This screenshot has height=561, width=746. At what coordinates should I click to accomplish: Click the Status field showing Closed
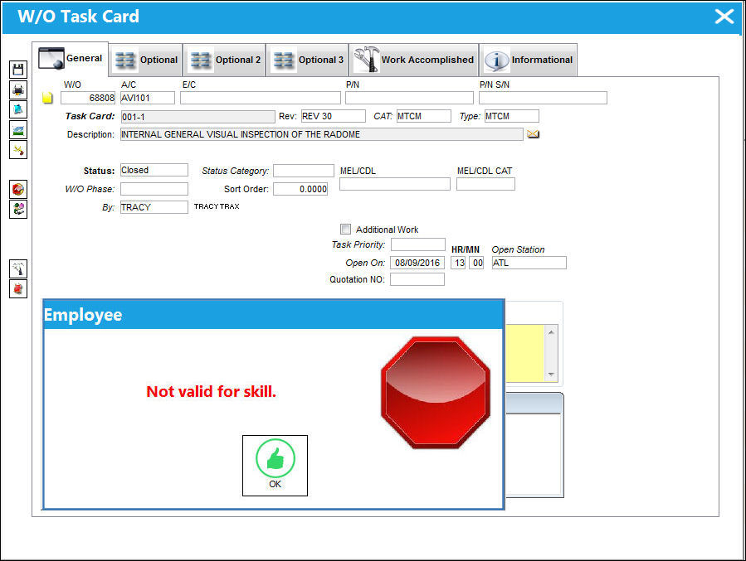pyautogui.click(x=154, y=170)
